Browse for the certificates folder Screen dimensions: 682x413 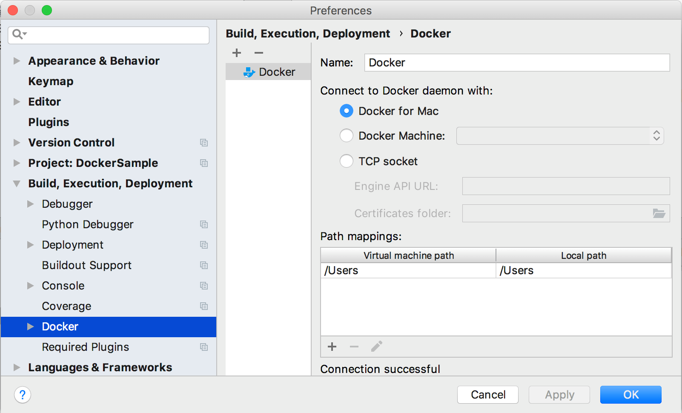coord(659,213)
